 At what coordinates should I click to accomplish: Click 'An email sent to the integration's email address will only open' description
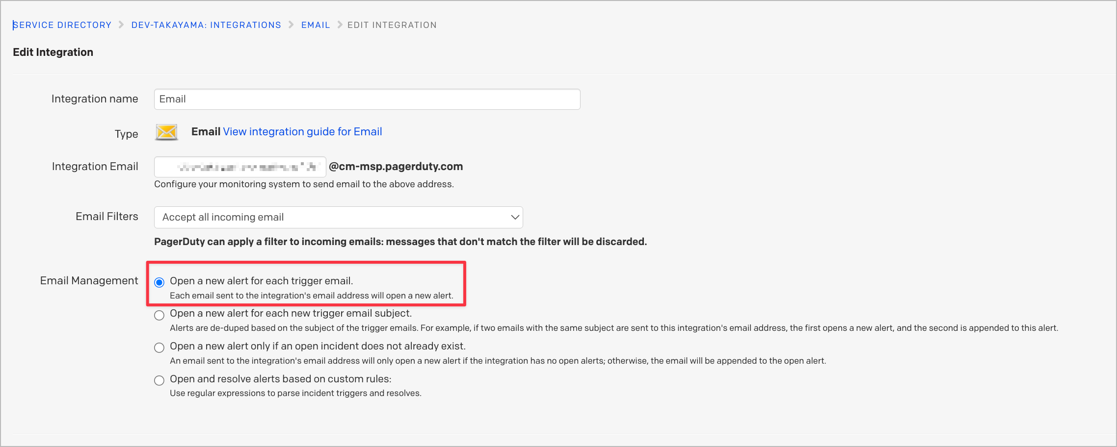click(498, 361)
